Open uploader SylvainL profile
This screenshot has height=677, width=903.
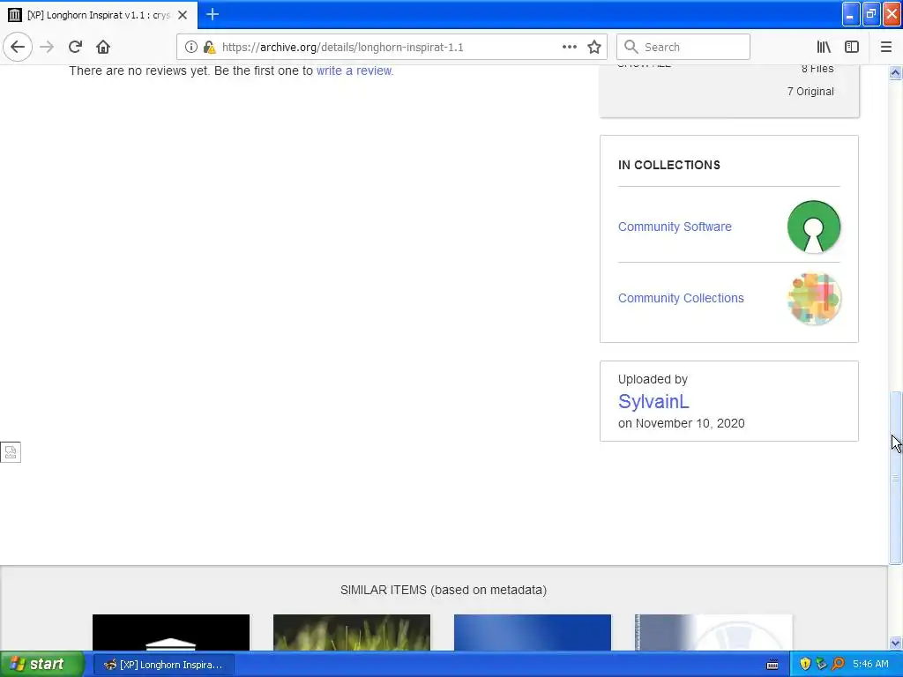click(653, 401)
